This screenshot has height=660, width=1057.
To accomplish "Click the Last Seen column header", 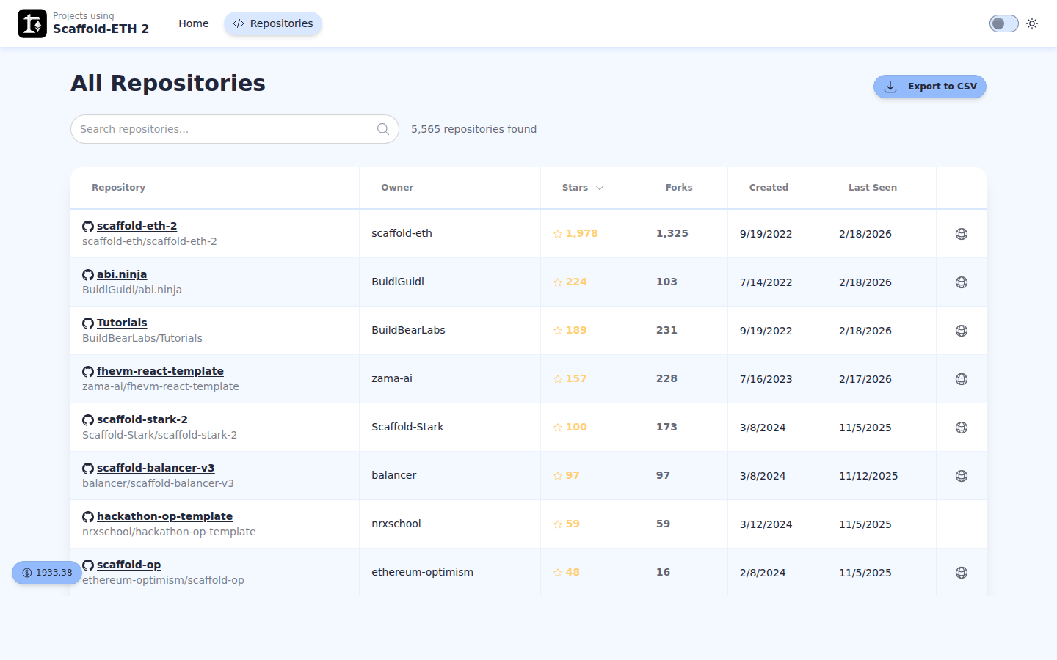I will coord(873,188).
